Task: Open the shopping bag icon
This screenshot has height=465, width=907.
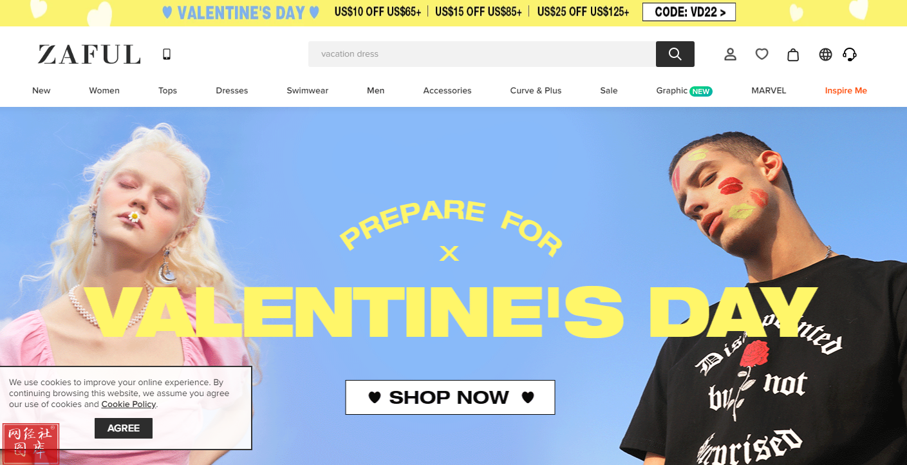Action: tap(793, 54)
